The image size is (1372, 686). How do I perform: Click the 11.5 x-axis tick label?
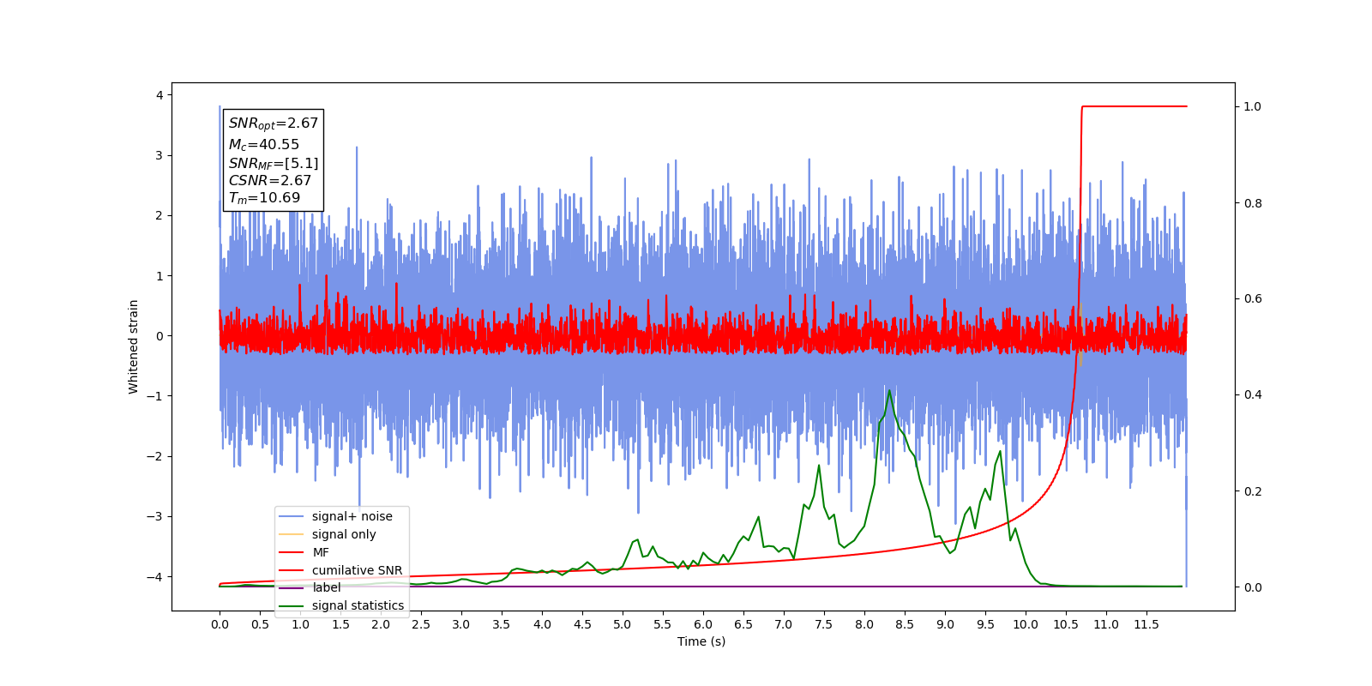click(x=1146, y=624)
